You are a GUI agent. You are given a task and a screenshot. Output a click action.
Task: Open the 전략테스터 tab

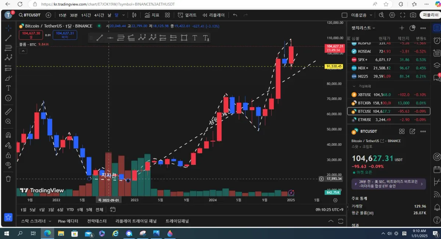point(97,221)
